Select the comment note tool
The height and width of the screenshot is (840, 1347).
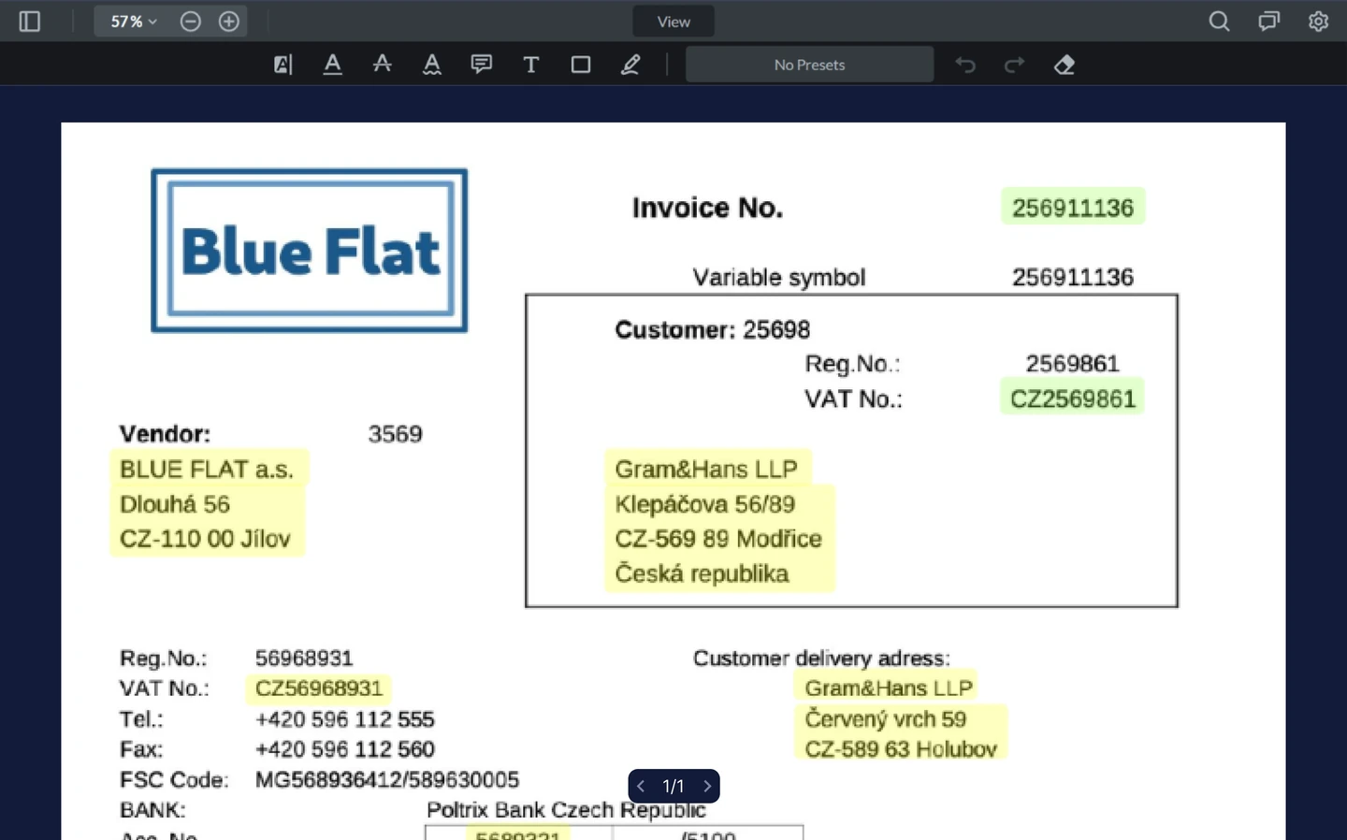click(x=482, y=65)
